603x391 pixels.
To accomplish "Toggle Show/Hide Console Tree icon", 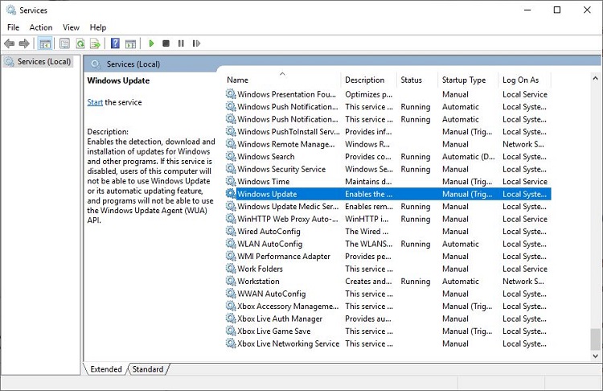I will (45, 43).
